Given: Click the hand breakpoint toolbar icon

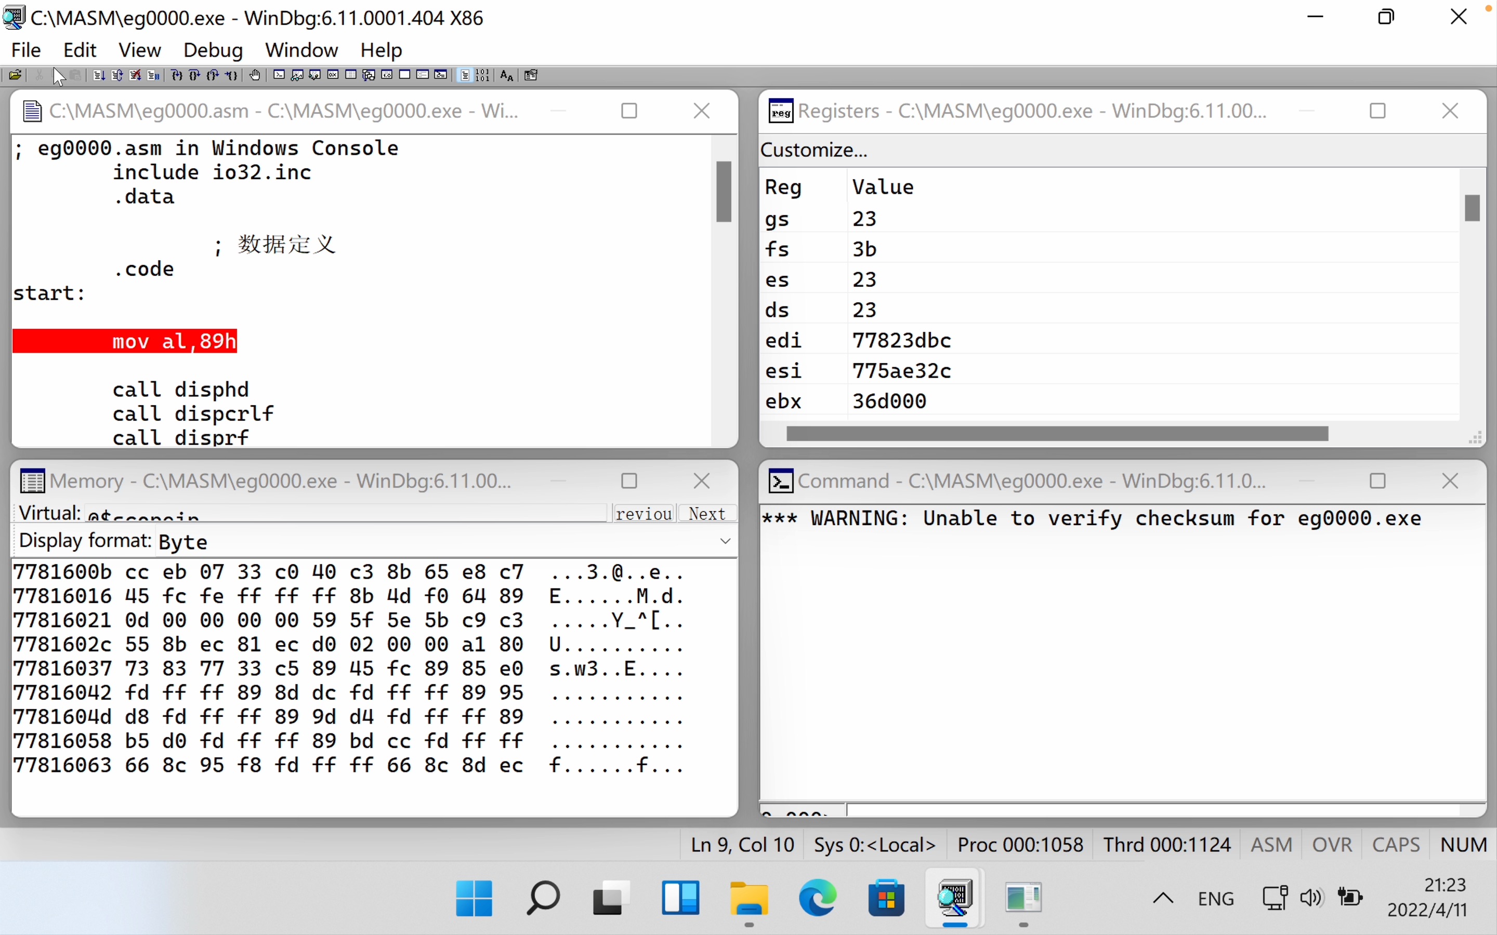Looking at the screenshot, I should coord(255,75).
